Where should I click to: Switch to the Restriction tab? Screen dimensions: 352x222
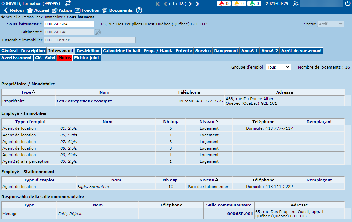click(88, 51)
